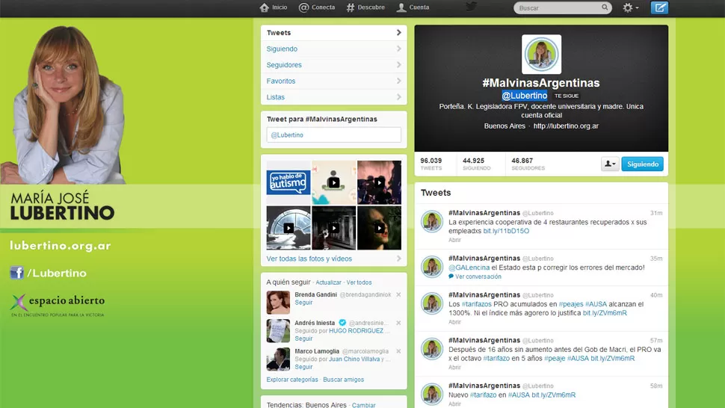Click the Inicio home icon
This screenshot has width=725, height=408.
pyautogui.click(x=264, y=7)
